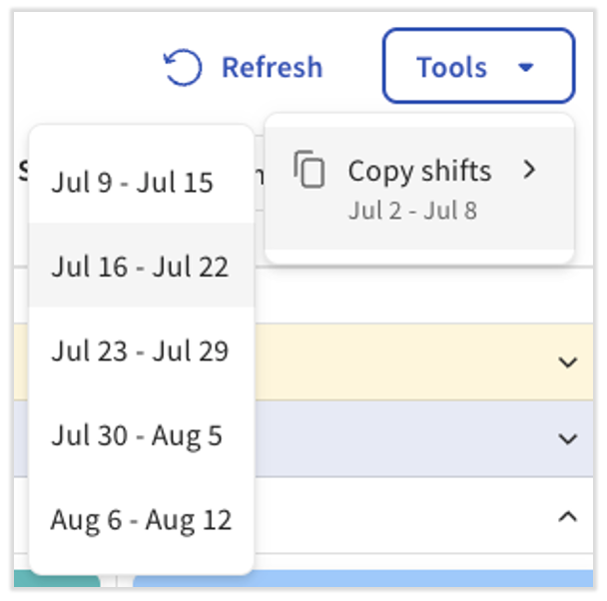
Task: Click the caret arrow inside Tools
Action: (x=527, y=68)
